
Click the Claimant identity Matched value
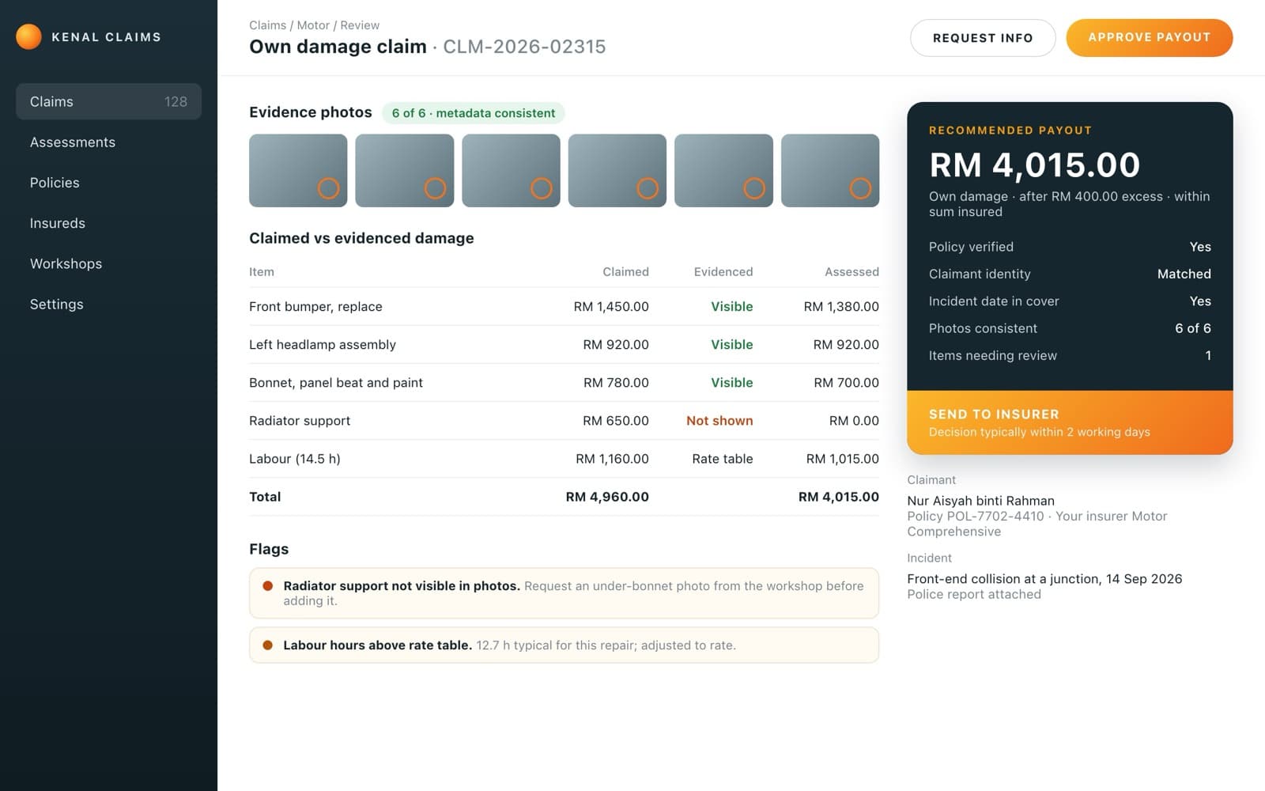1184,274
